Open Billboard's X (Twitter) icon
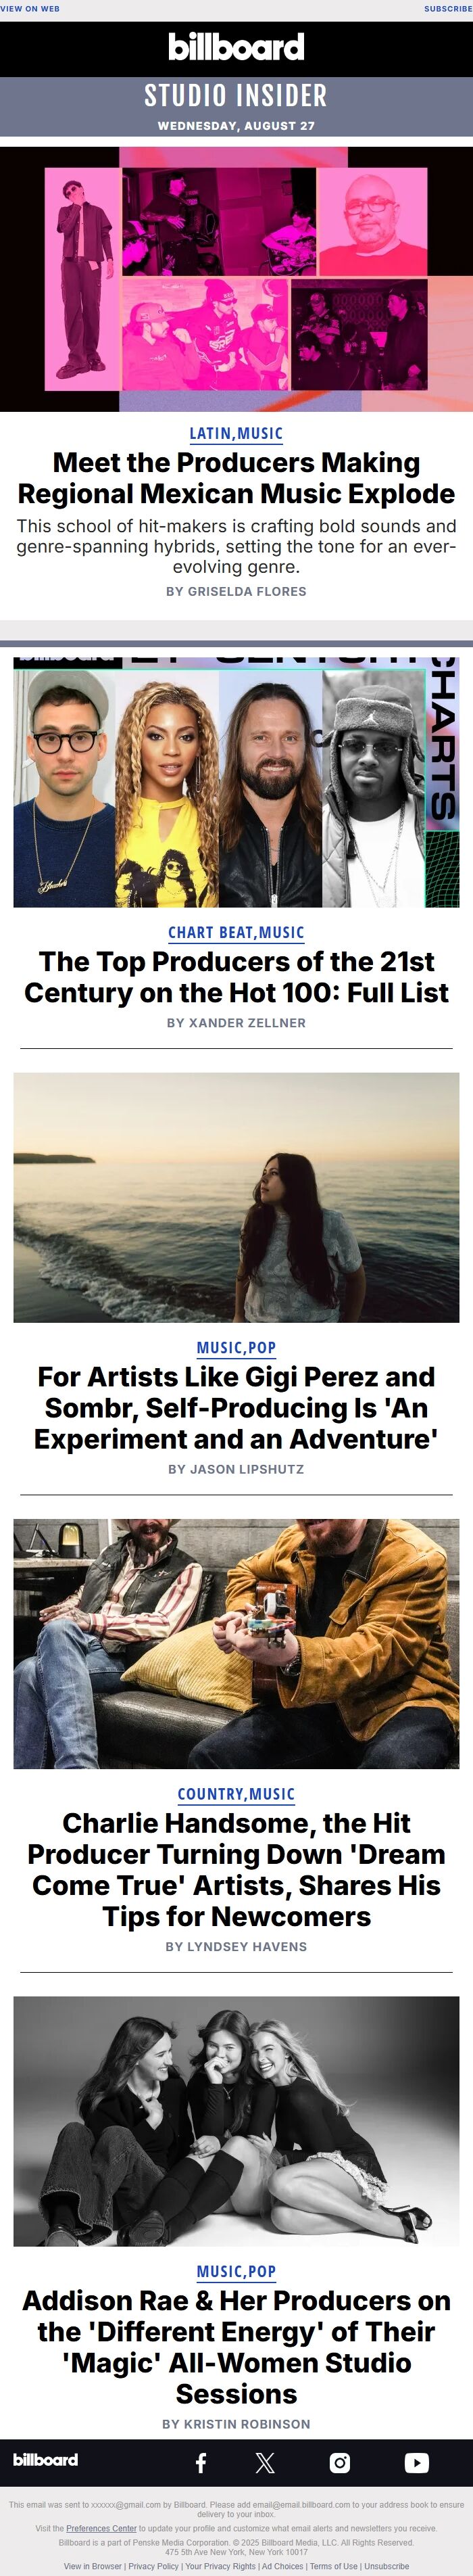 pos(265,2462)
